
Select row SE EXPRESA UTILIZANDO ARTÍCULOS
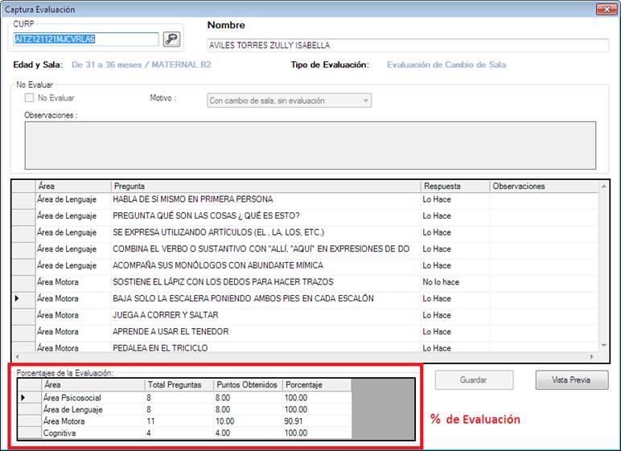(x=305, y=233)
